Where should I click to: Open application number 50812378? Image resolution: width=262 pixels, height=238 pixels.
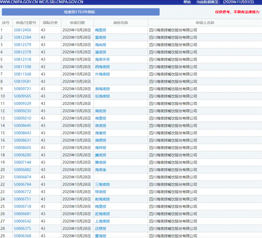23,52
